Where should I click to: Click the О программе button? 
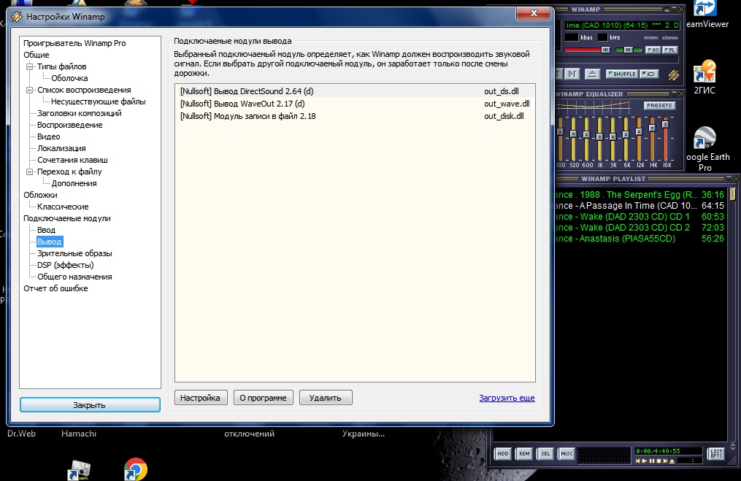264,398
